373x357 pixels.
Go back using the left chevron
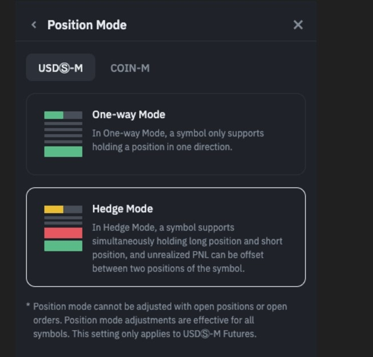pos(34,25)
